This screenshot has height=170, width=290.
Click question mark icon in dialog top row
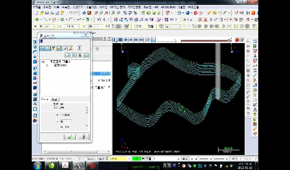point(79,49)
